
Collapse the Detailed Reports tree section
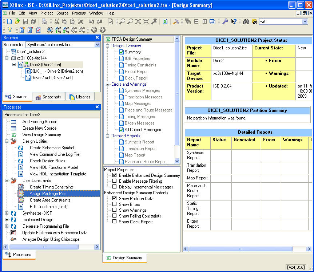click(x=108, y=136)
